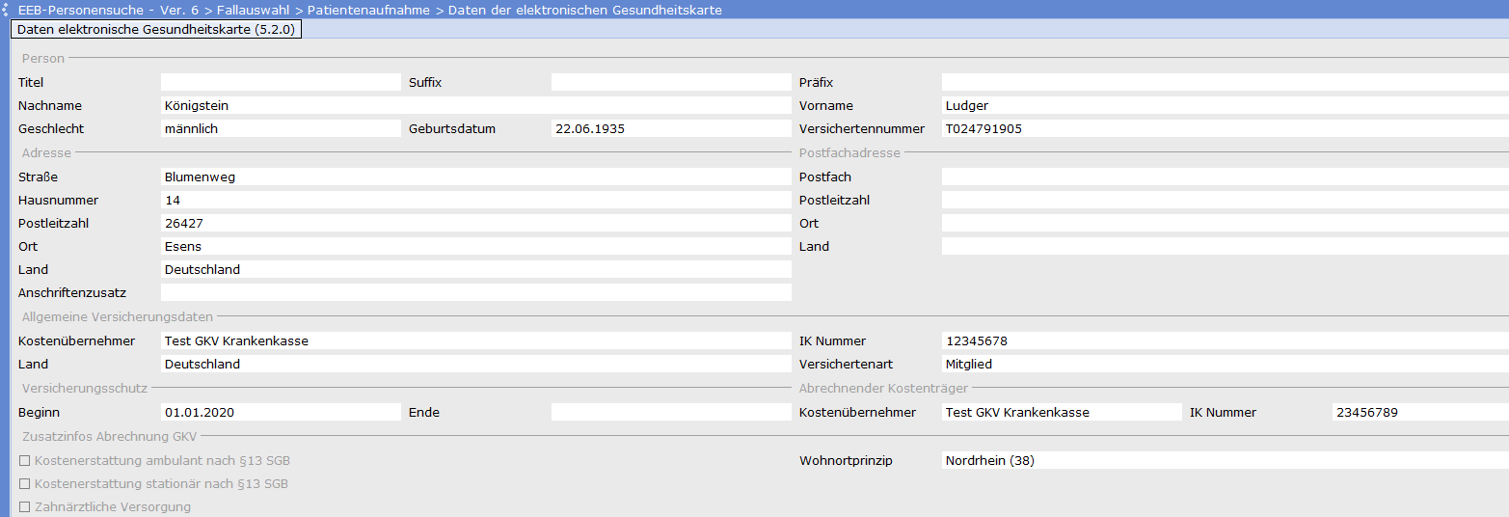Click the grip icon in the title bar
This screenshot has height=517, width=1509.
[x=5, y=10]
